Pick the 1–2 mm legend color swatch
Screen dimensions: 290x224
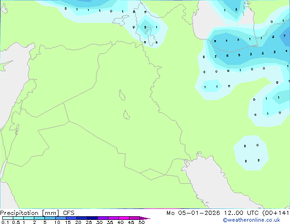(29, 218)
